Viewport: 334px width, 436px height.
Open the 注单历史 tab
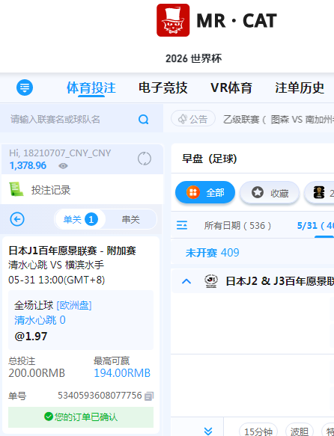click(300, 87)
